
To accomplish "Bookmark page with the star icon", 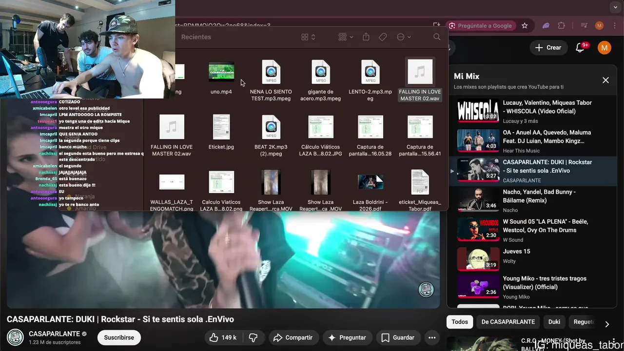I will [x=525, y=25].
